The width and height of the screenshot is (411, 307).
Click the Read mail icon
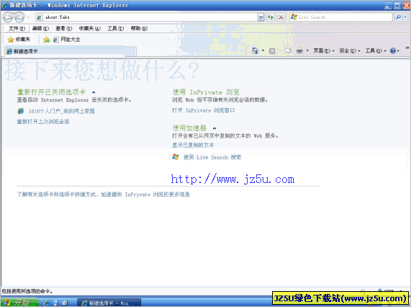tap(289, 50)
